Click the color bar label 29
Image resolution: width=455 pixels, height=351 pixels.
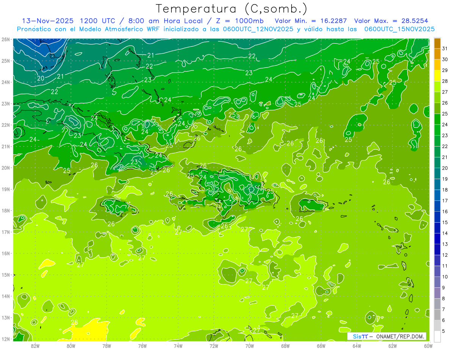(x=445, y=70)
